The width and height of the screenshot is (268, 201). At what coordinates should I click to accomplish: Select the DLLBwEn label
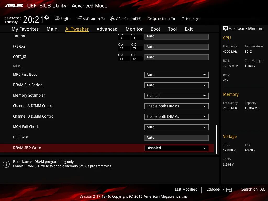tap(21, 137)
